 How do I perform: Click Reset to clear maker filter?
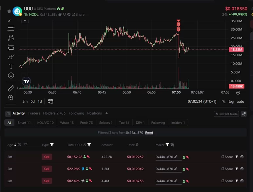click(x=149, y=133)
